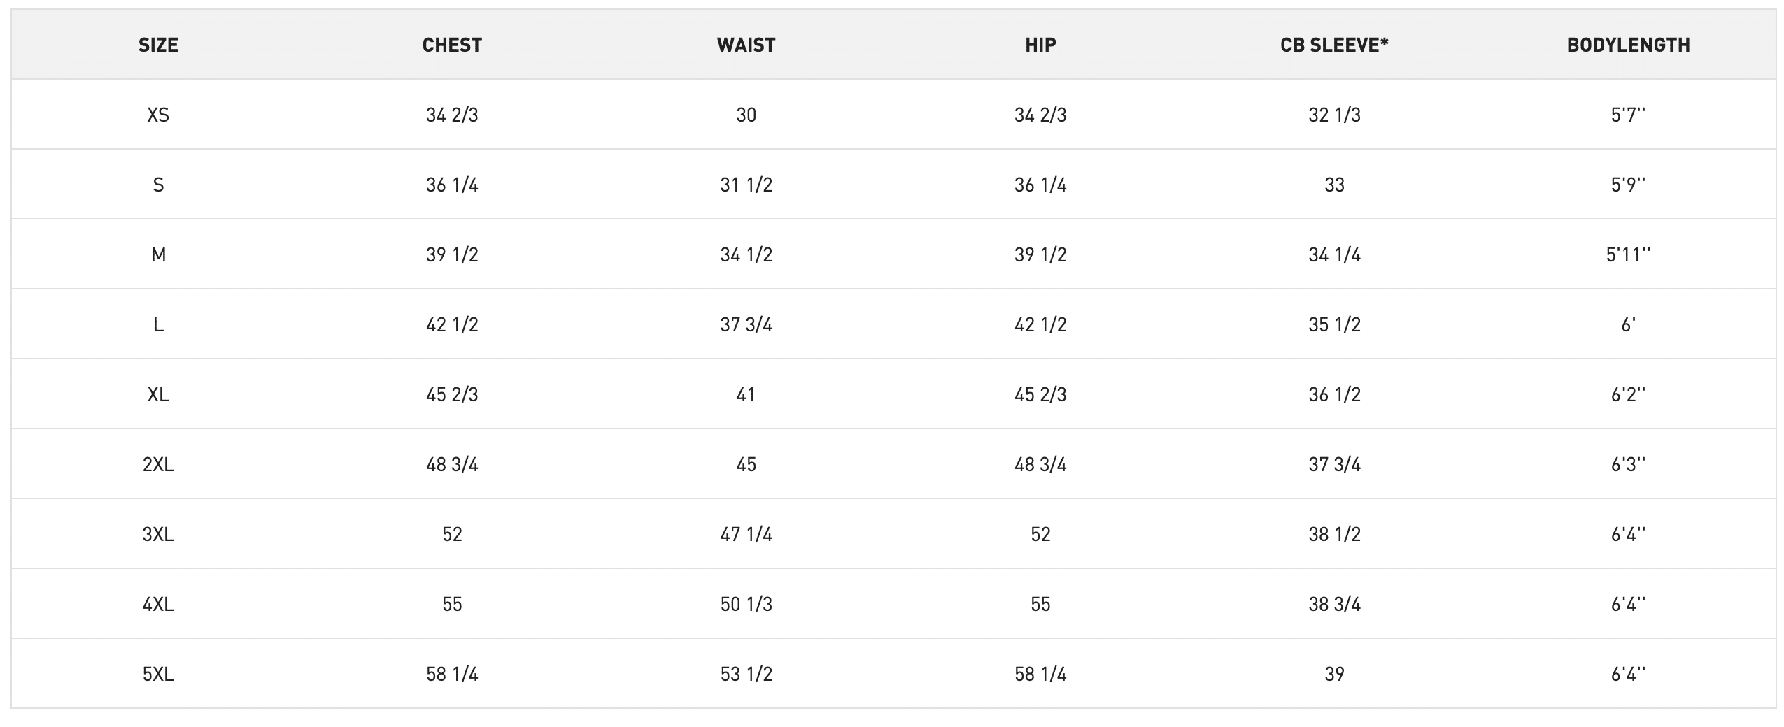
Task: Select the CB SLEEVE* column header
Action: [1334, 45]
